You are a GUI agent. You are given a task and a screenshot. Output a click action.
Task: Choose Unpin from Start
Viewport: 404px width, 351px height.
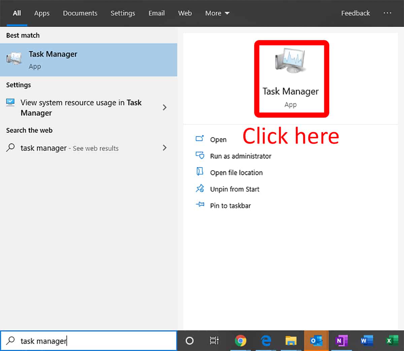click(x=235, y=189)
